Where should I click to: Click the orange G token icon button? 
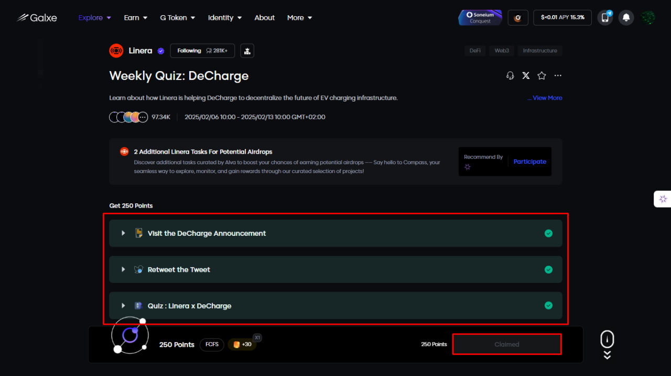[x=518, y=18]
